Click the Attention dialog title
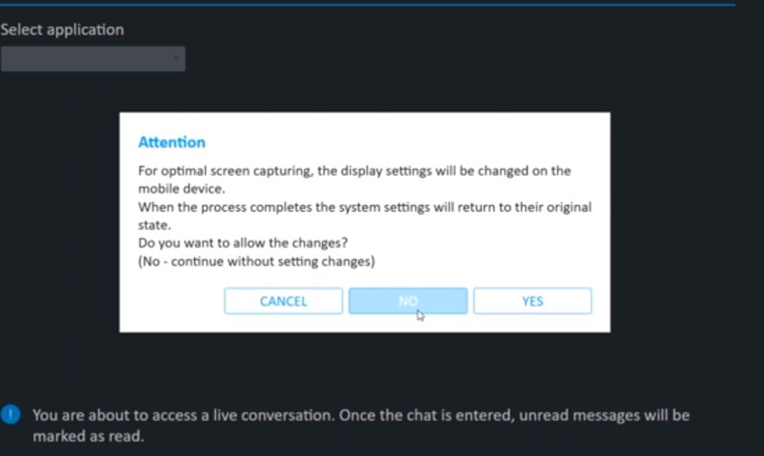The height and width of the screenshot is (456, 764). point(171,142)
